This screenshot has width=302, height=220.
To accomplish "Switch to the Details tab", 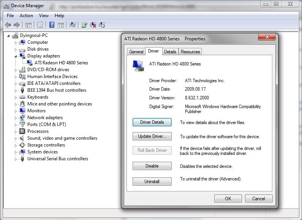I will tap(170, 52).
